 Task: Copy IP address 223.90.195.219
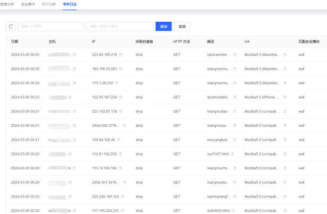(x=121, y=55)
